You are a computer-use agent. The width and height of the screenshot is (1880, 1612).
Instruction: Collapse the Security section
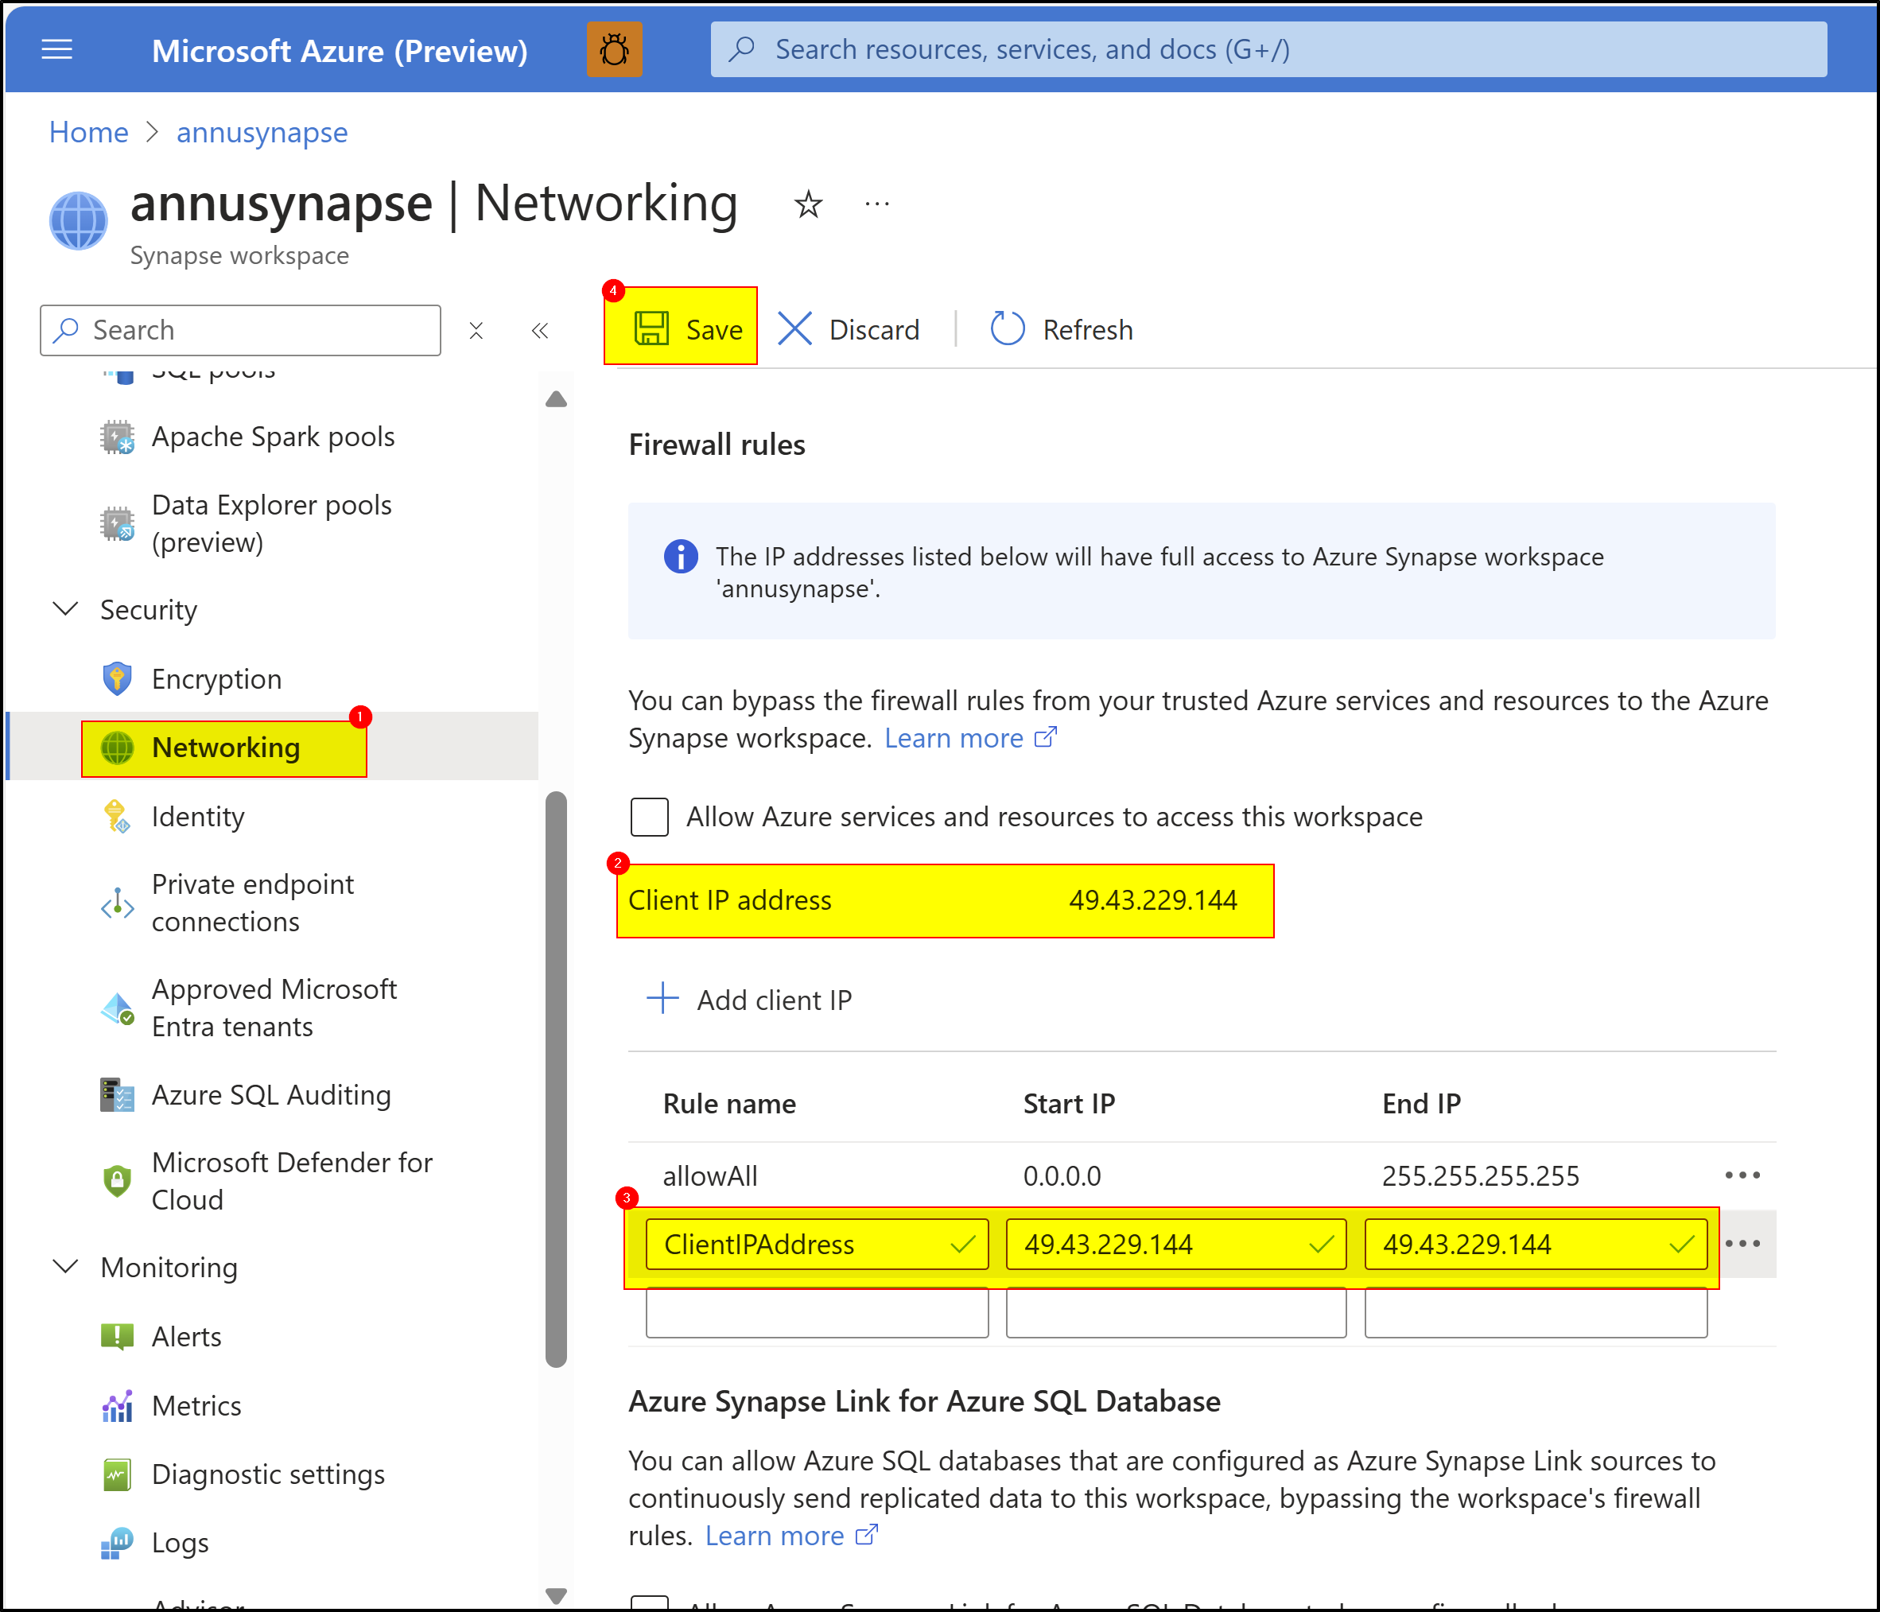click(66, 608)
